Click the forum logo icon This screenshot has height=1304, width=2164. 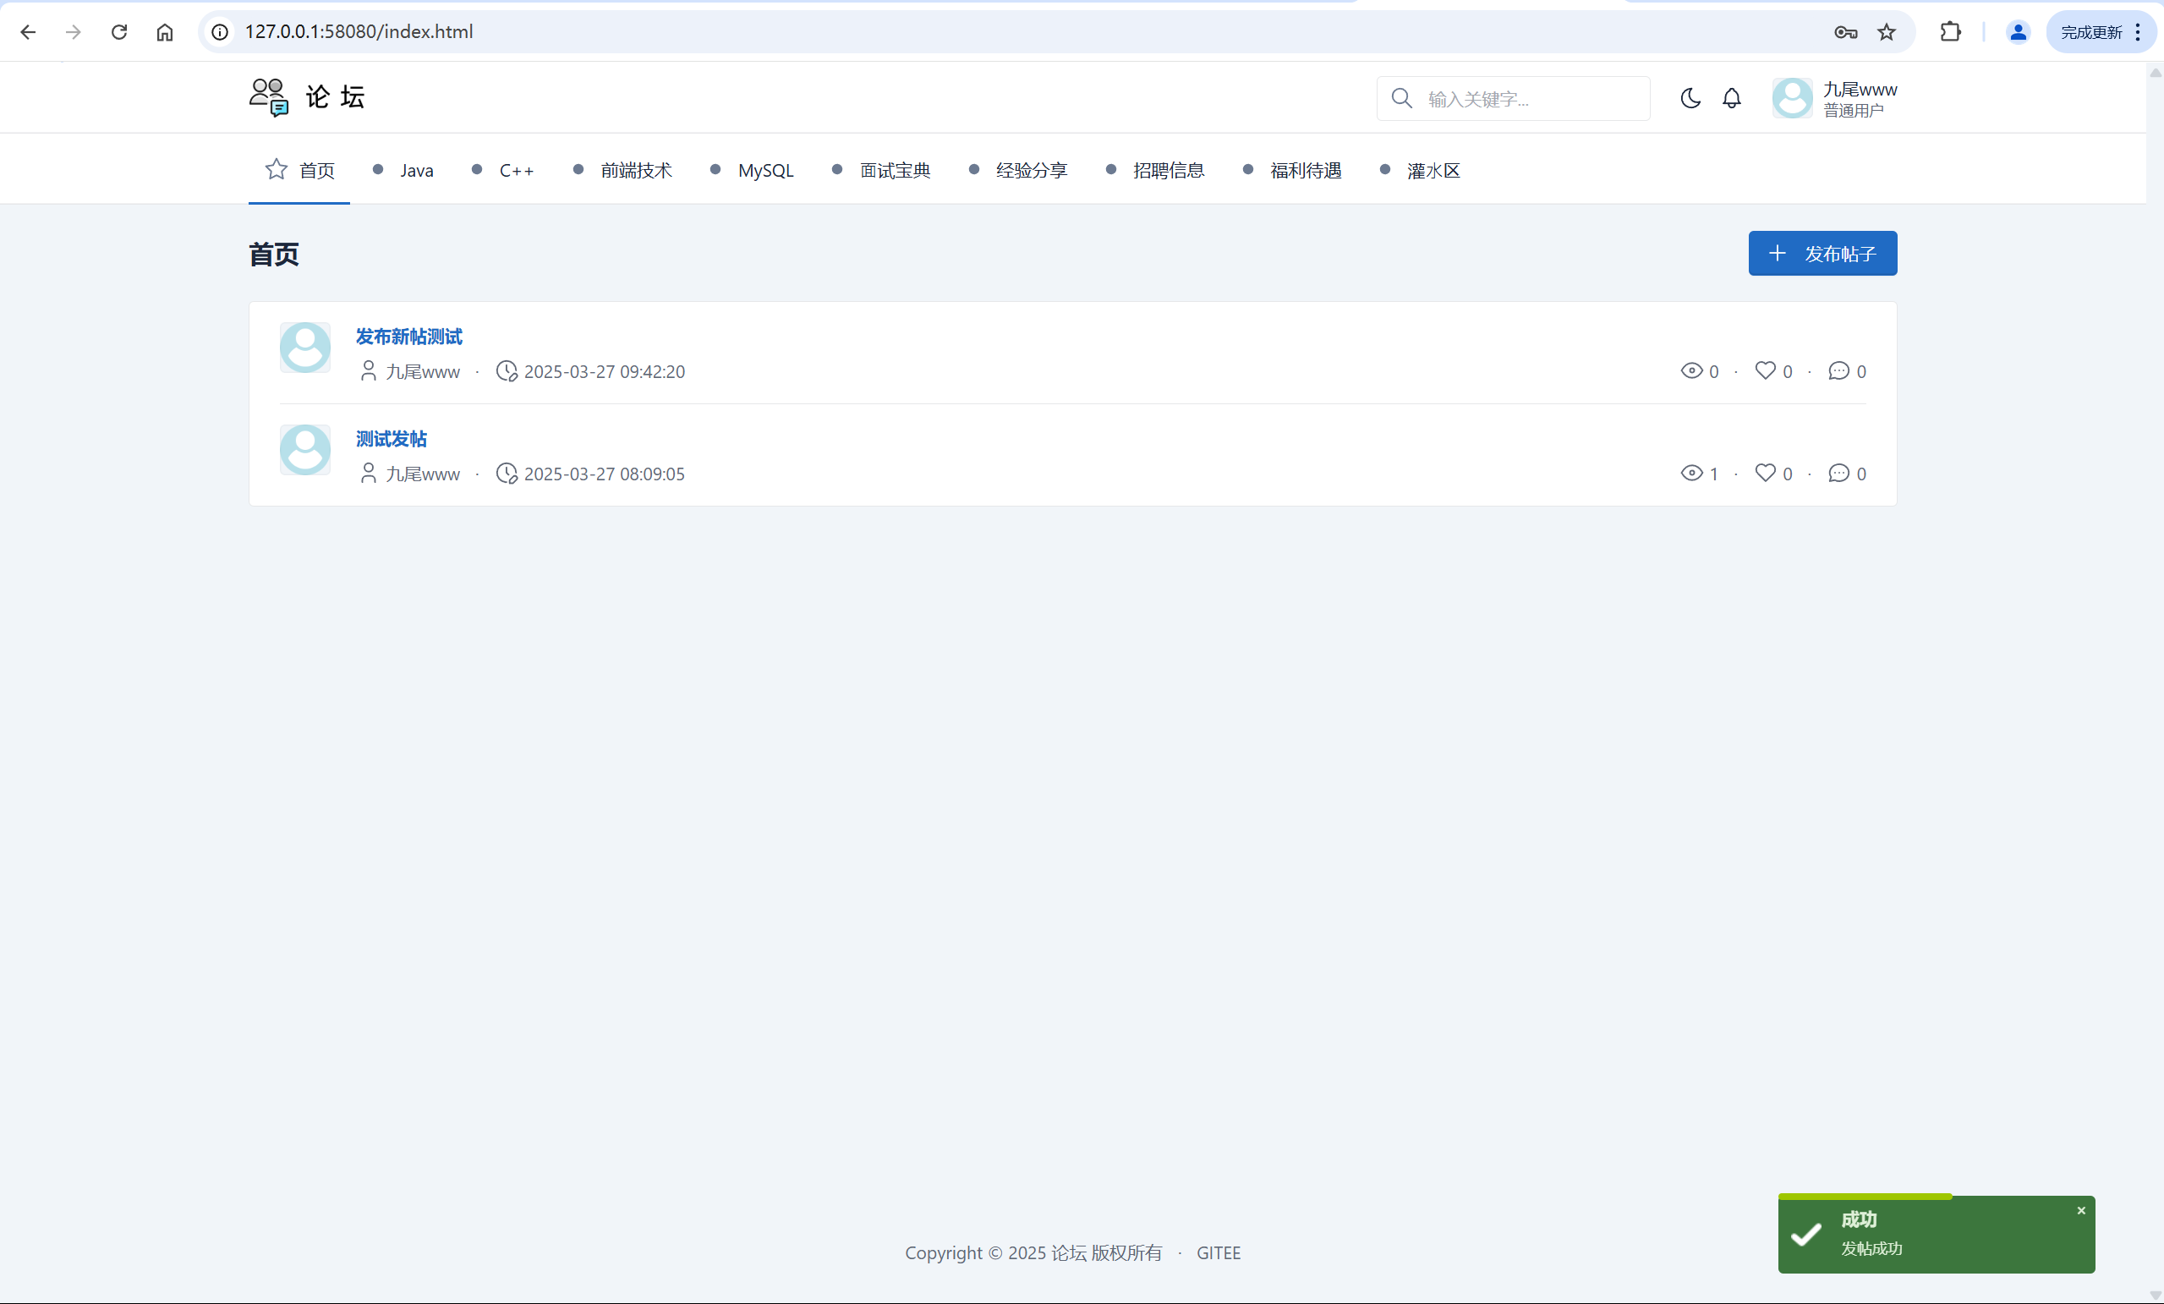pyautogui.click(x=268, y=96)
